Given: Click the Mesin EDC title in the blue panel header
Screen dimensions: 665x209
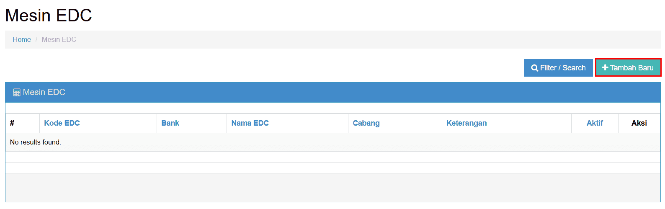Looking at the screenshot, I should (44, 92).
